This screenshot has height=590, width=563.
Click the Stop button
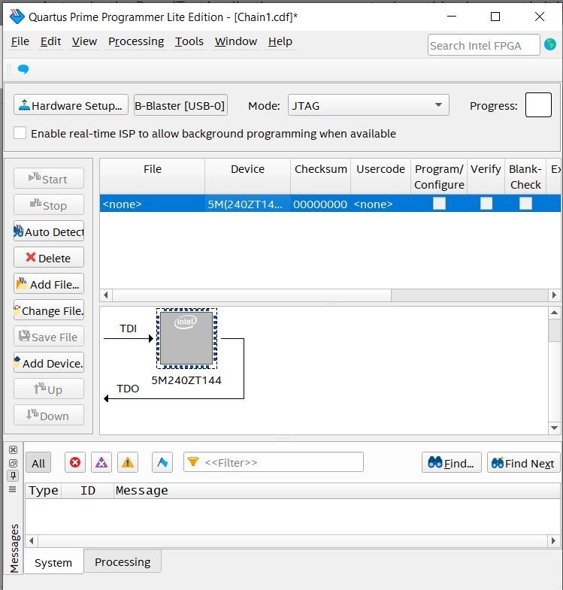[x=49, y=205]
